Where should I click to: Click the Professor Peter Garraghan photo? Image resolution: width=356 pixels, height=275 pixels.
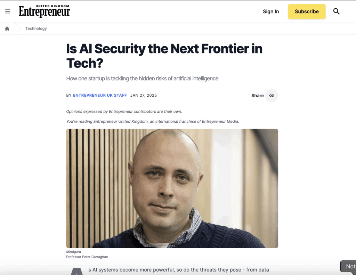[x=172, y=188]
